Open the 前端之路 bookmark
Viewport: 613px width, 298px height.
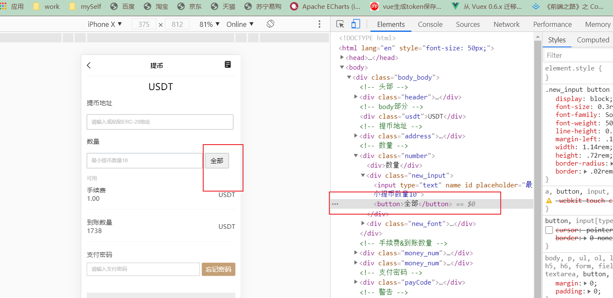click(x=568, y=6)
